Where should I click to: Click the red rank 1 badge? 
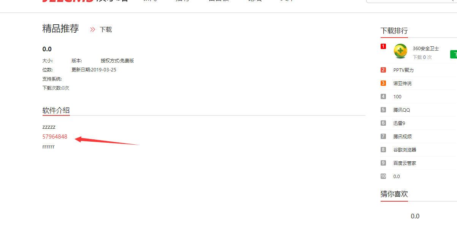(x=383, y=46)
